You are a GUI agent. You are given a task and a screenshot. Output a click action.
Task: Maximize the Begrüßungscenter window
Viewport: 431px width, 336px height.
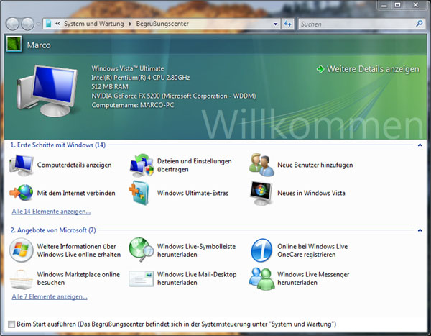[x=397, y=5]
